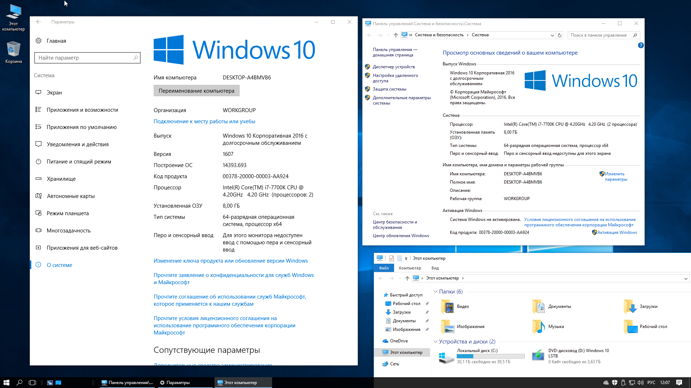Open Task View on taskbar
Viewport: 691px width, 388px height.
click(32, 383)
